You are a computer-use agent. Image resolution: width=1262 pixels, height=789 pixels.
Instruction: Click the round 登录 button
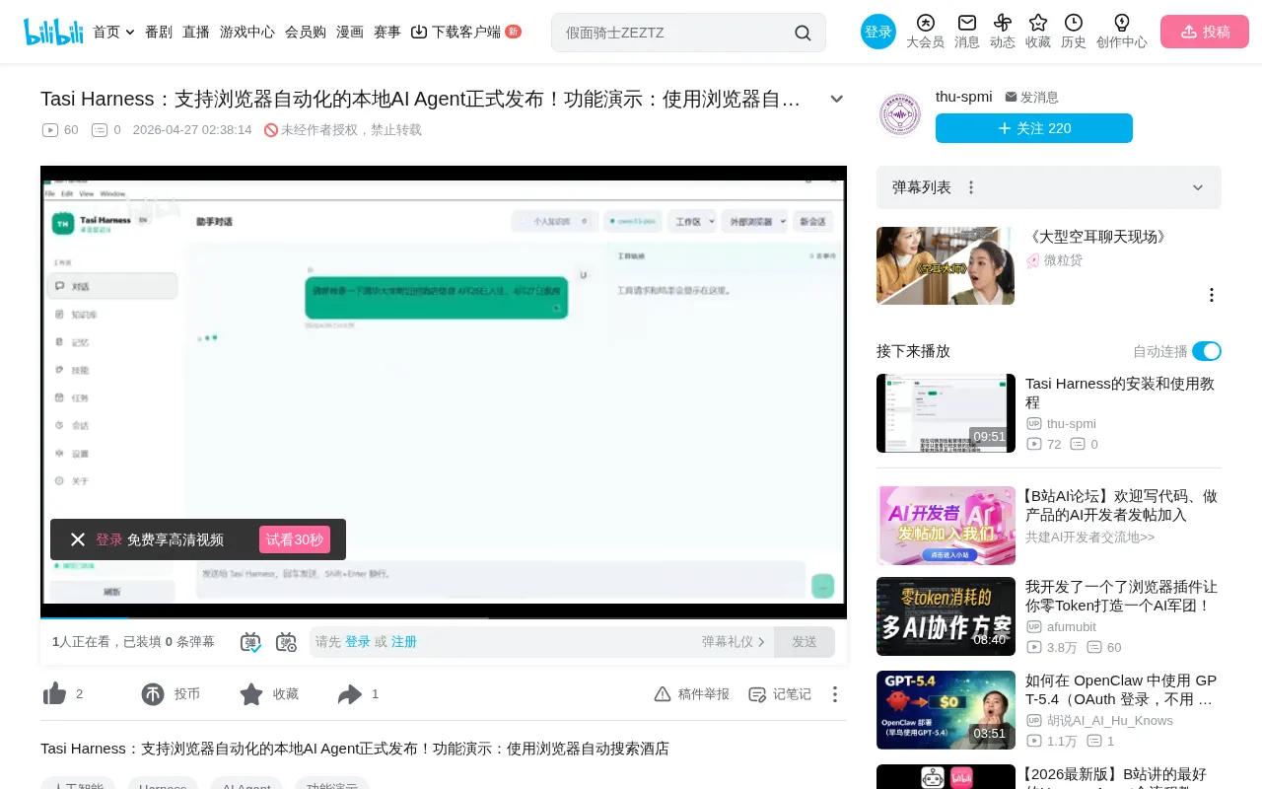(878, 32)
